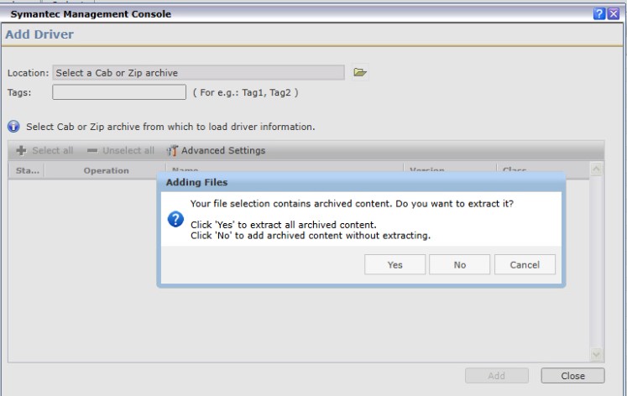Click the blue info icon above the table
Viewport: 627px width, 396px height.
click(x=13, y=127)
